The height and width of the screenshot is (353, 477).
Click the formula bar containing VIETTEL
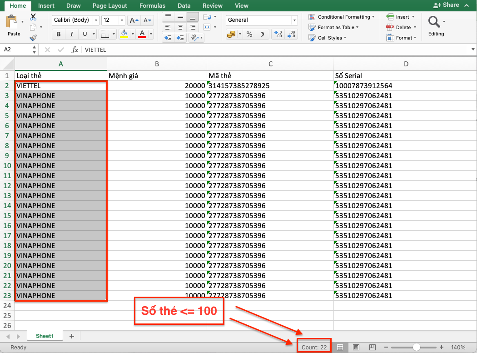pyautogui.click(x=275, y=50)
